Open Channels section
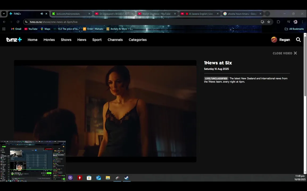Screen dimensions: 307x191 click(x=115, y=40)
